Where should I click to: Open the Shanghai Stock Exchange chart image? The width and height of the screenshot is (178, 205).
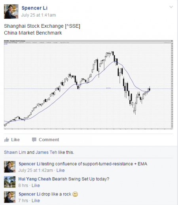[x=88, y=84]
